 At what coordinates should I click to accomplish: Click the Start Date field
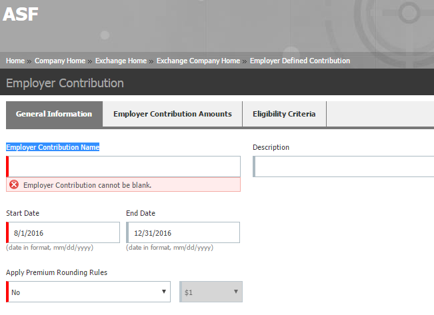(x=63, y=232)
